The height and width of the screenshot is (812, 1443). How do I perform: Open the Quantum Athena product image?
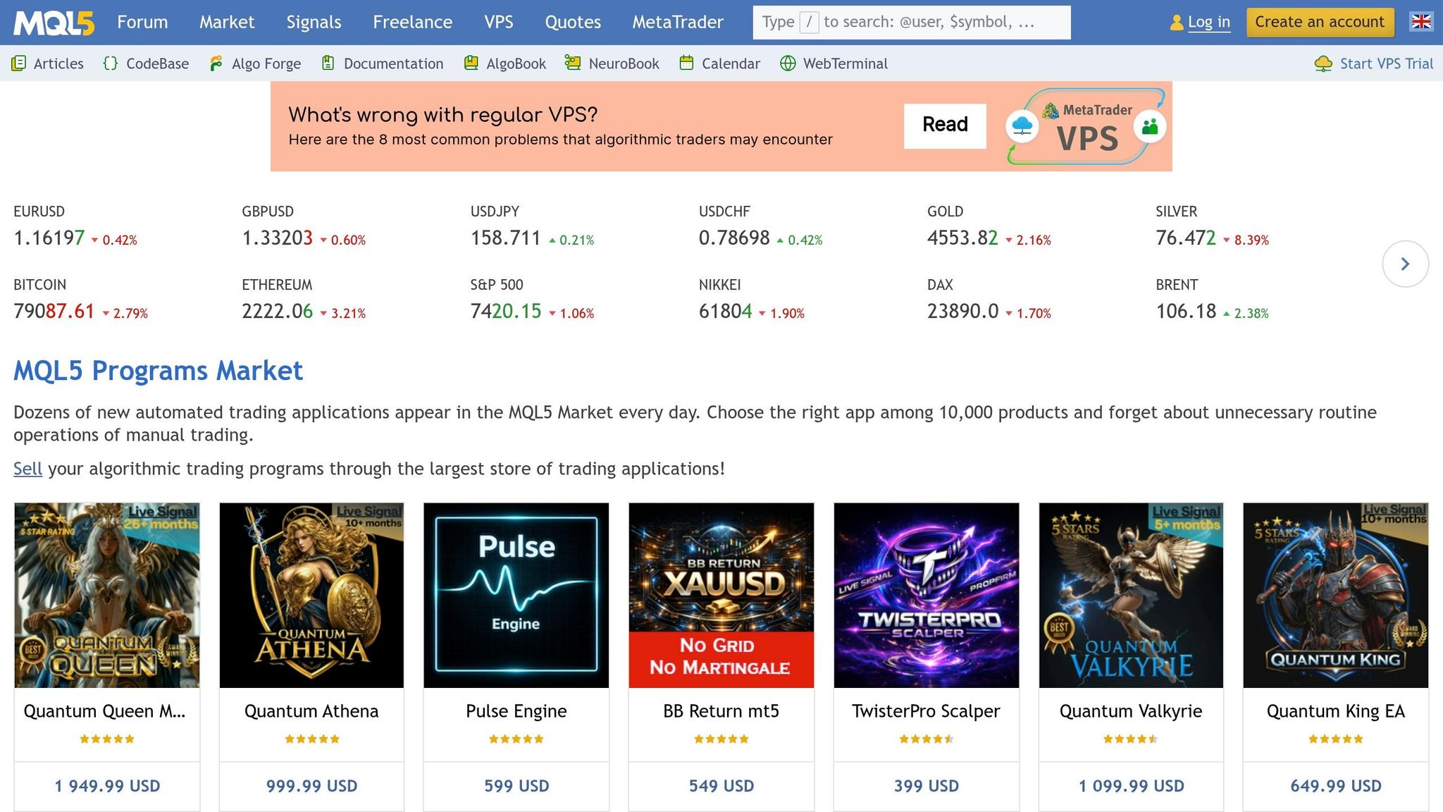pyautogui.click(x=311, y=596)
